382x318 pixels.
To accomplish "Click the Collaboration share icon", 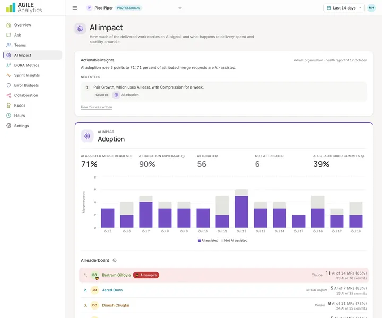I will (x=9, y=95).
